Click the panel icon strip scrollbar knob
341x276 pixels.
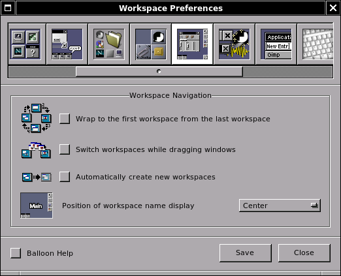click(x=159, y=72)
